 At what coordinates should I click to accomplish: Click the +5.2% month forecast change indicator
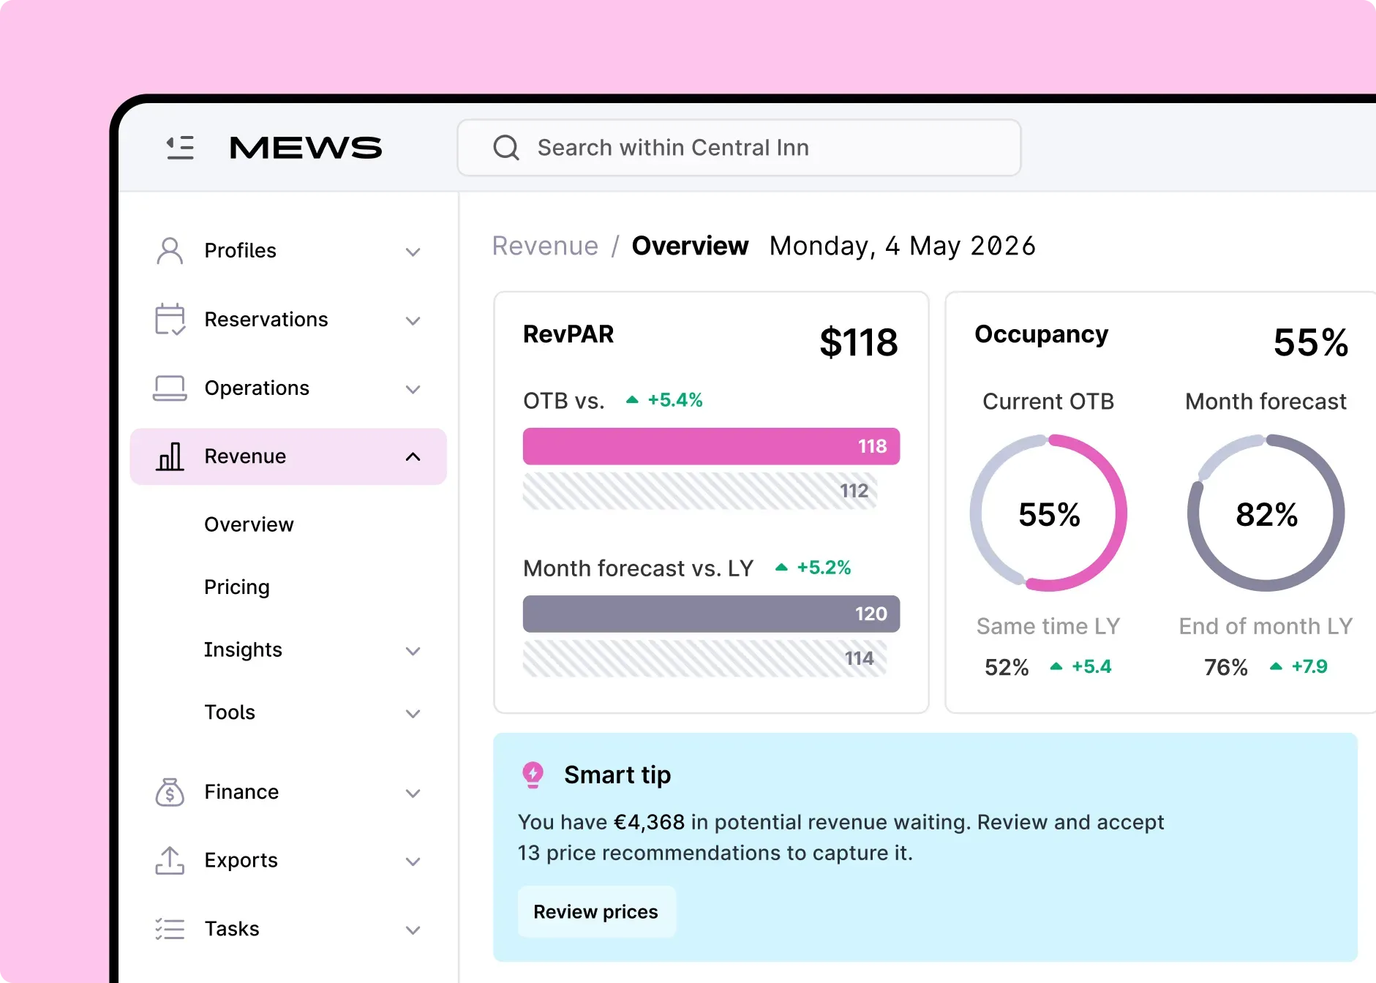coord(813,568)
